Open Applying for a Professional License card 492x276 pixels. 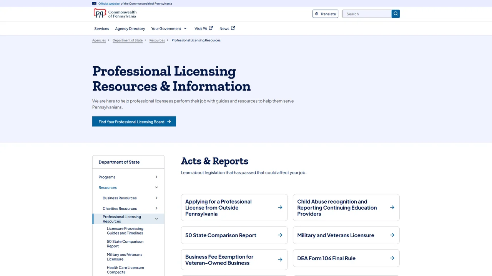pos(234,207)
